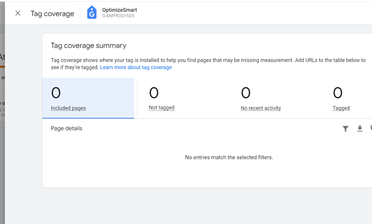Click the zero count above Tagged
372x224 pixels.
point(338,93)
